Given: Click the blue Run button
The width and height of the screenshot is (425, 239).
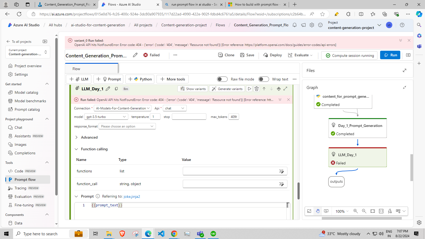Looking at the screenshot, I should click(390, 55).
